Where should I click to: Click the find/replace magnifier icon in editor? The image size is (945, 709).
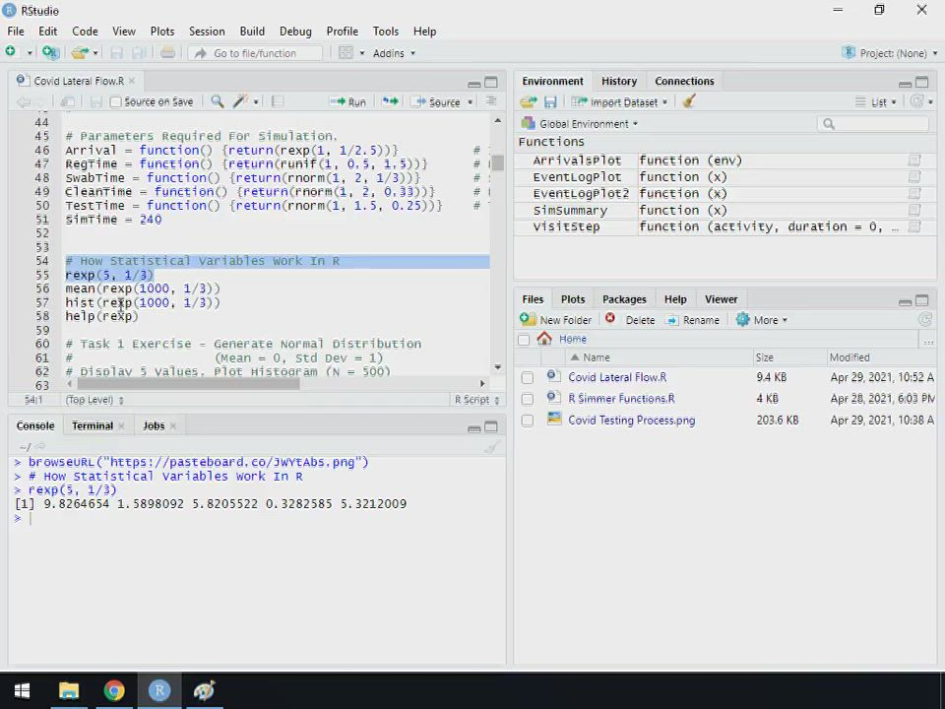[x=217, y=101]
